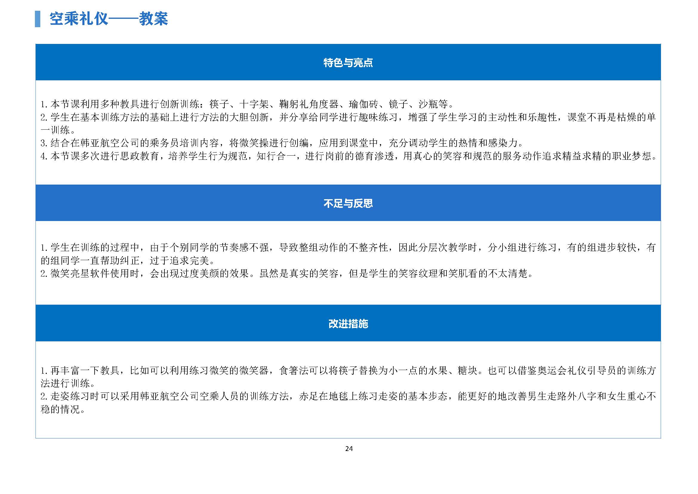
Task: Click the line starting 4.本节课多次进行思政教育
Action: coord(349,156)
